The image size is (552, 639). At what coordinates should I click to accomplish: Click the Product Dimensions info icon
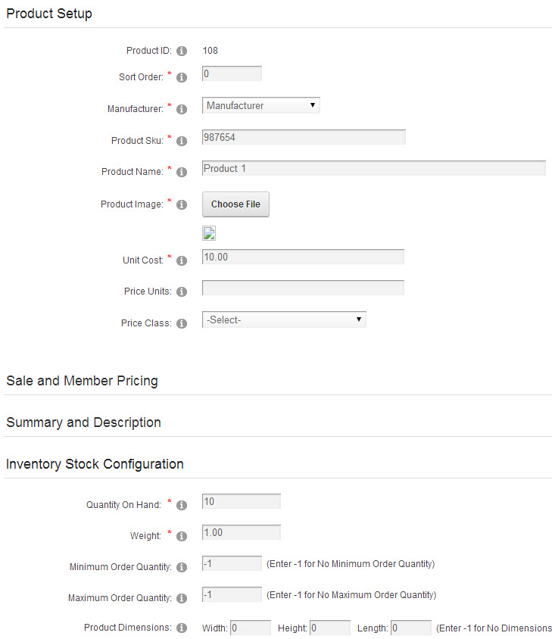(x=182, y=628)
